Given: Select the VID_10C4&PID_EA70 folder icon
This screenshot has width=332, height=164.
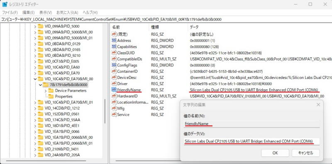Looking at the screenshot, I should click(40, 73).
